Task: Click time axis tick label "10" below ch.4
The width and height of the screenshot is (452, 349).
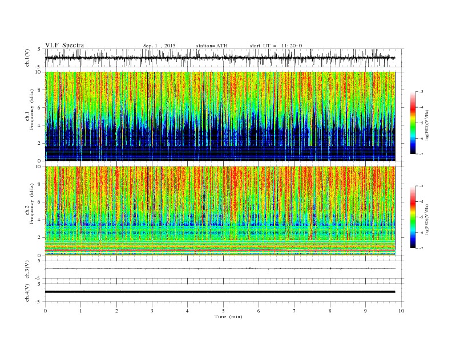Action: click(401, 311)
